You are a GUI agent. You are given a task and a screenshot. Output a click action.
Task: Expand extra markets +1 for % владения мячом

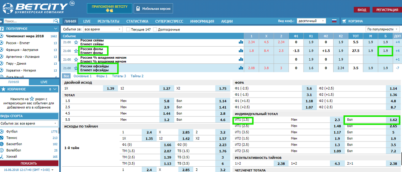397,59
